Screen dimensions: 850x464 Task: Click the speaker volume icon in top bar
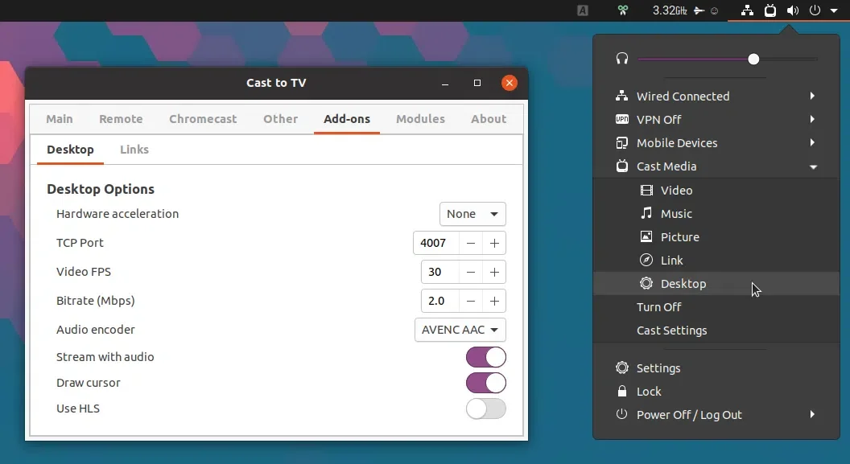coord(793,10)
